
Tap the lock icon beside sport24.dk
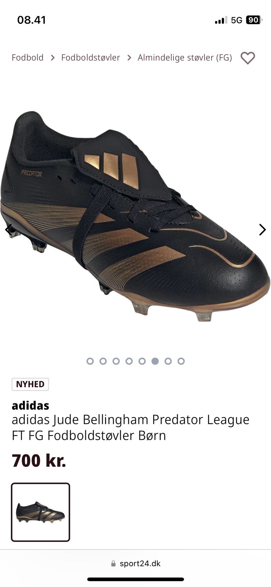click(x=113, y=564)
